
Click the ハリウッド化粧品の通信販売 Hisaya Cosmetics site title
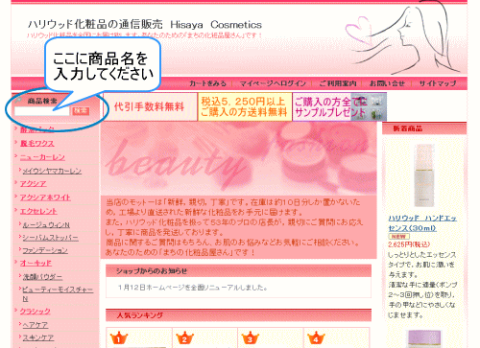[145, 24]
